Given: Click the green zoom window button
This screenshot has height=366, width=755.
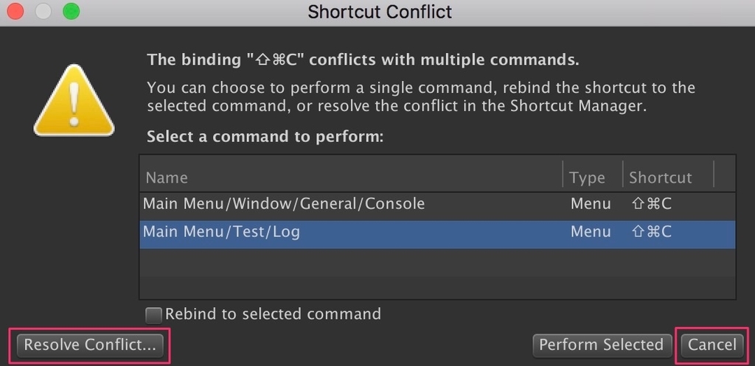Looking at the screenshot, I should (71, 11).
